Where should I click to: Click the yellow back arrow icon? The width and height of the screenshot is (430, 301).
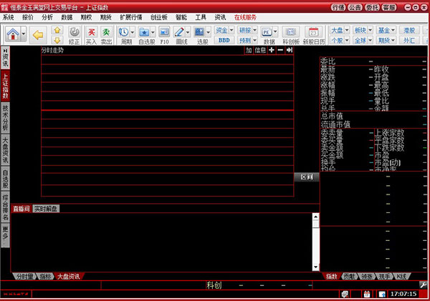[38, 33]
